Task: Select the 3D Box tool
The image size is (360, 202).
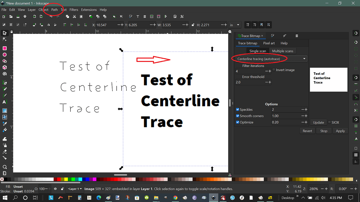Action: click(x=4, y=67)
